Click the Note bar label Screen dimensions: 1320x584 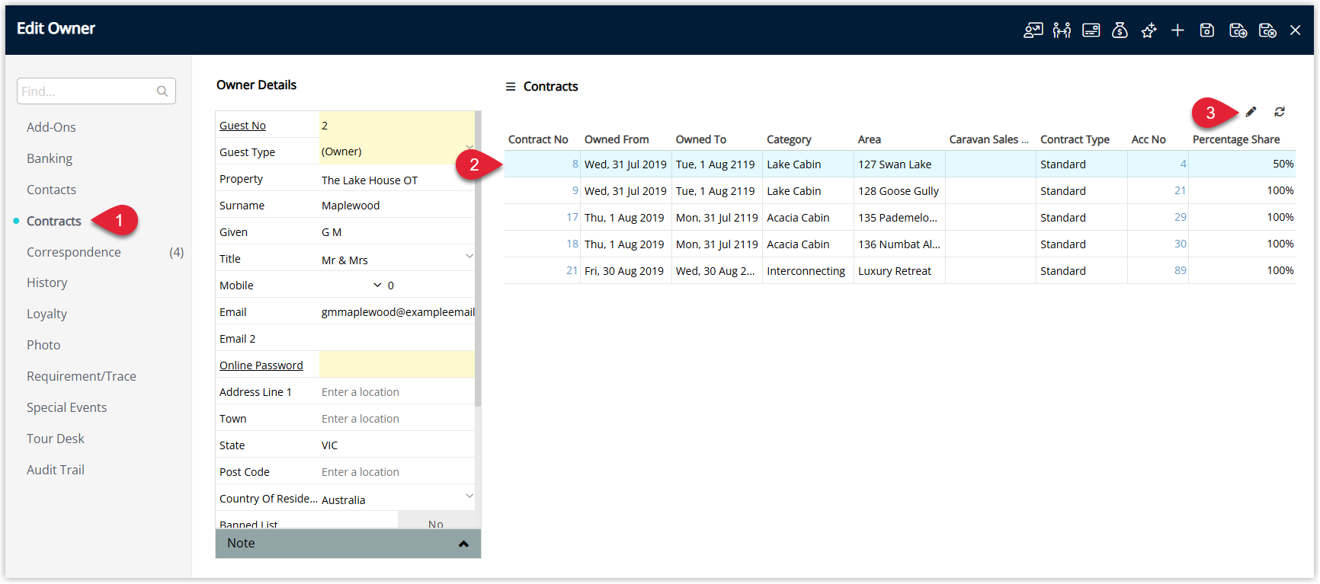tap(241, 543)
